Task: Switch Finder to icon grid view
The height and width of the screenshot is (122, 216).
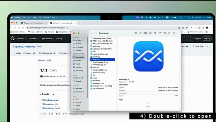Action: point(136,33)
